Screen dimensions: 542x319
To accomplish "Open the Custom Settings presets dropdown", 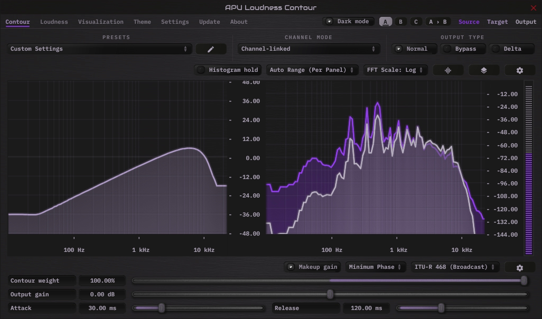I will [x=99, y=49].
